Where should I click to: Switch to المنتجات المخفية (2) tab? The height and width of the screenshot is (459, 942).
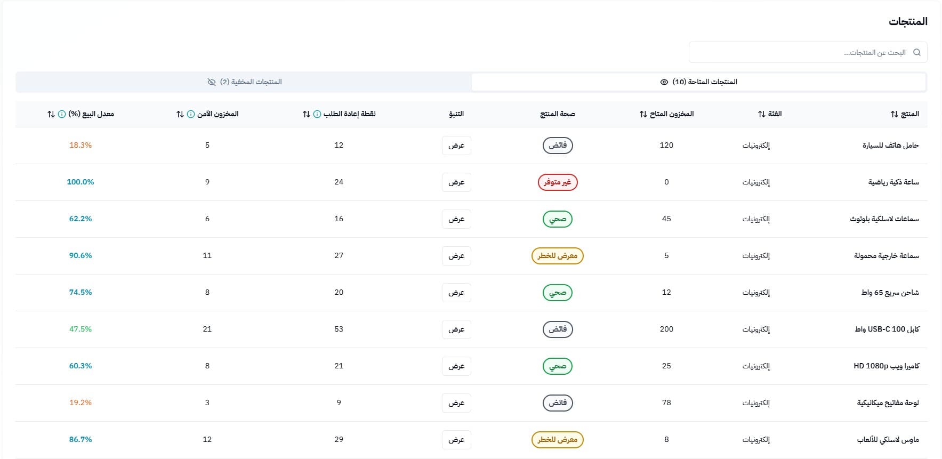click(x=244, y=82)
